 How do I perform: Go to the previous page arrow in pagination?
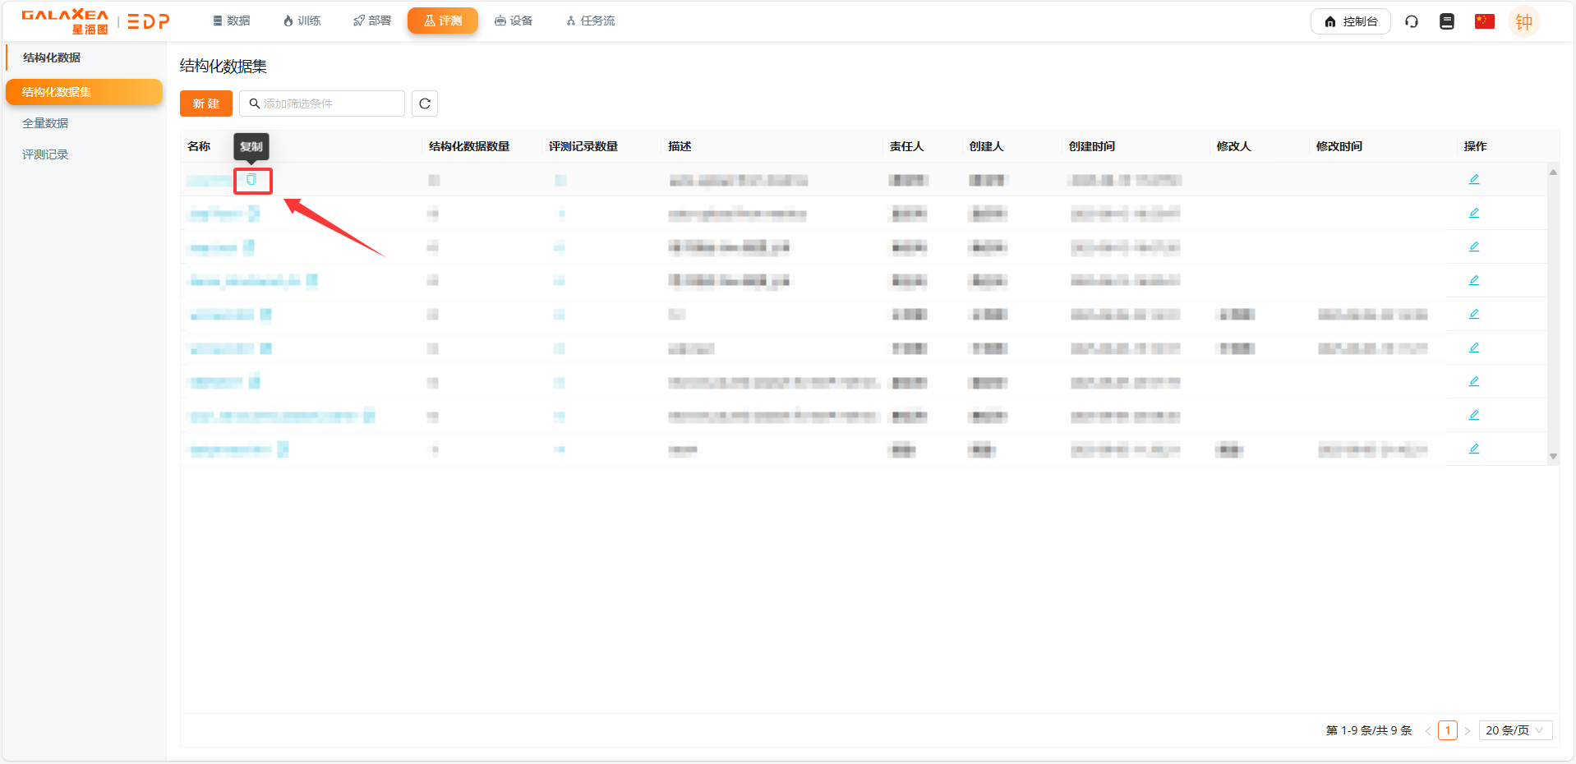[1428, 730]
